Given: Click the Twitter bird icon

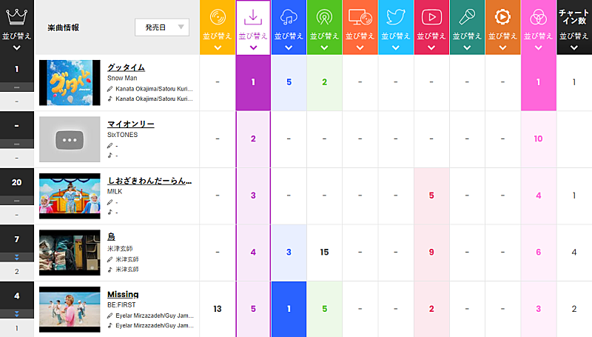Looking at the screenshot, I should pyautogui.click(x=395, y=17).
